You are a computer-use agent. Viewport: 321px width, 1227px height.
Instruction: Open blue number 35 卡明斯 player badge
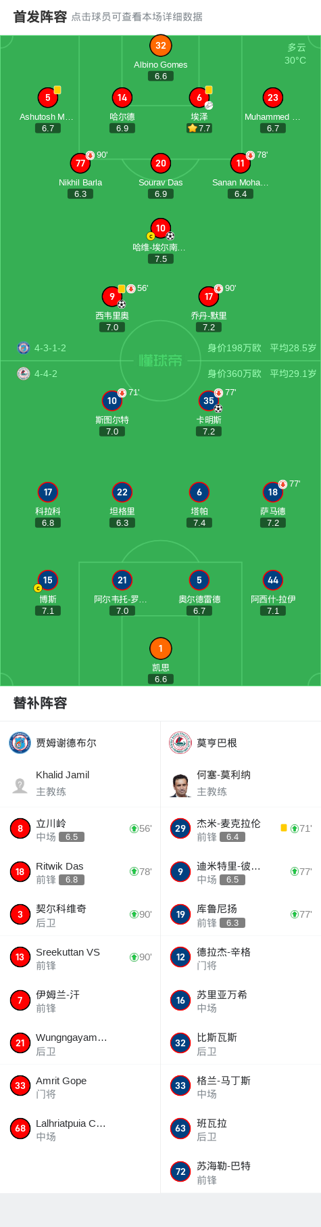point(209,401)
